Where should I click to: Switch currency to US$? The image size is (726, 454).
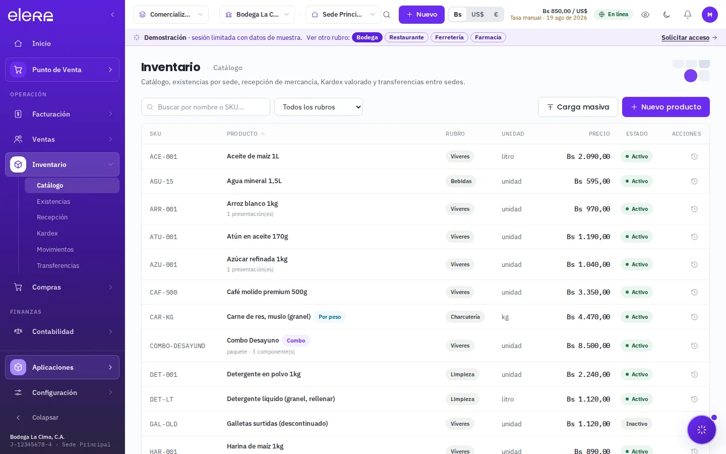click(477, 15)
